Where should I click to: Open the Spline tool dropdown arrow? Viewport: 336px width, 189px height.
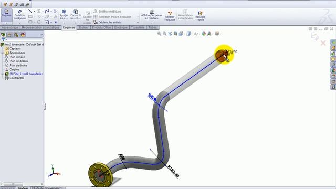click(x=51, y=12)
